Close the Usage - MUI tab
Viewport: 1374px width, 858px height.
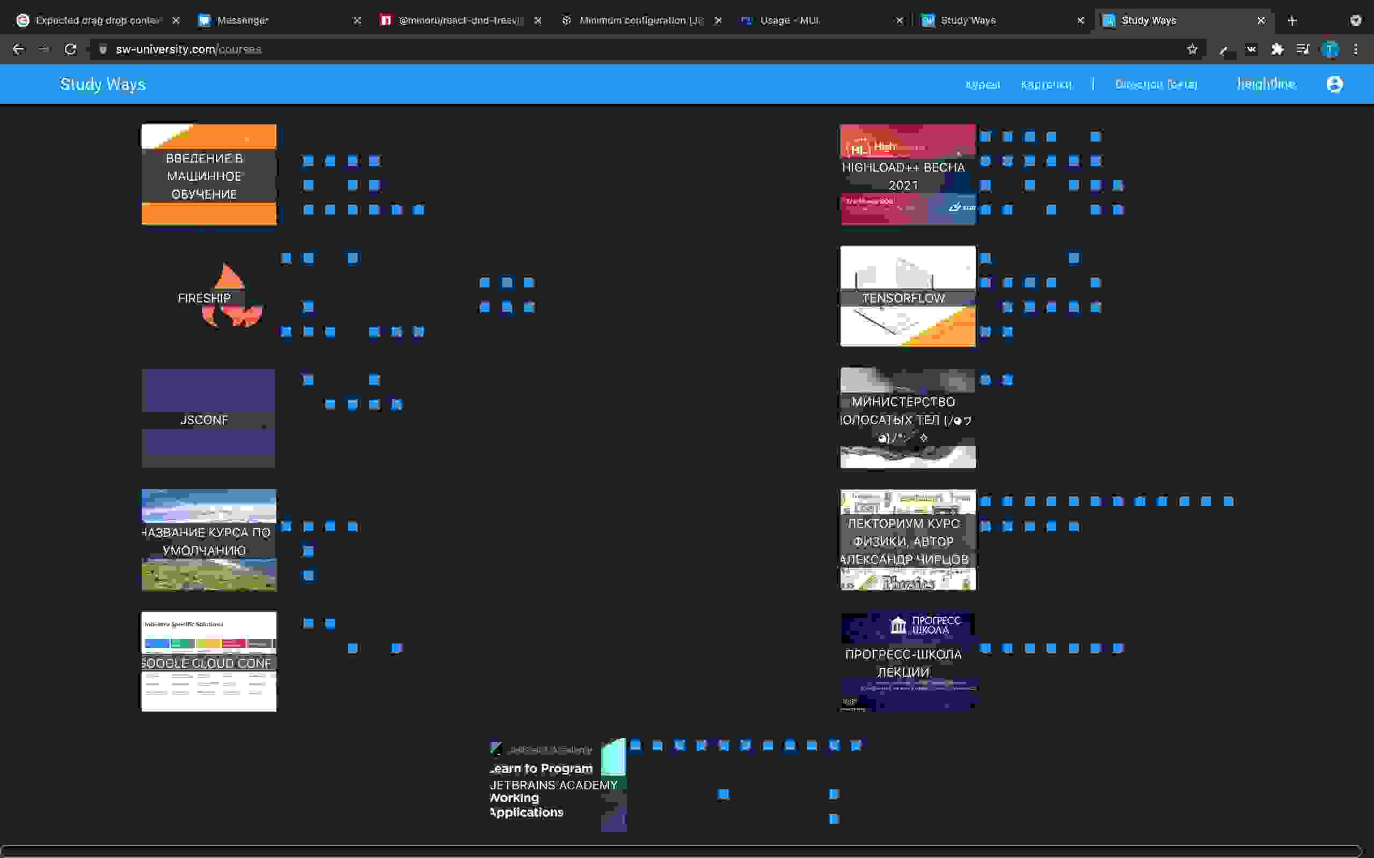[900, 20]
